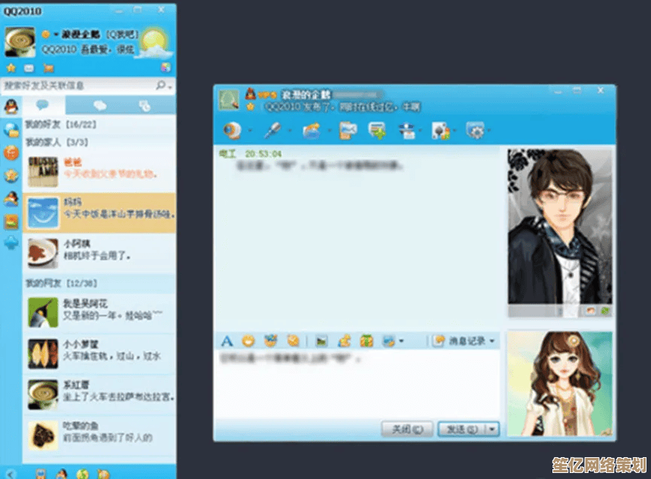The image size is (651, 479).
Task: Click the QZone star icon under profile
Action: point(11,68)
